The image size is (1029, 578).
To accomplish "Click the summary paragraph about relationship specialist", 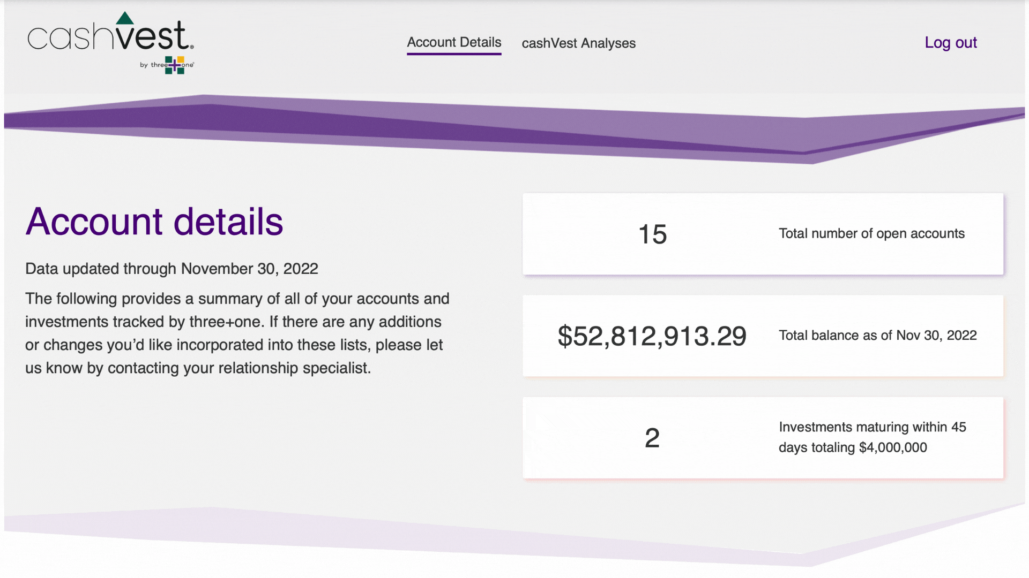I will pyautogui.click(x=237, y=333).
